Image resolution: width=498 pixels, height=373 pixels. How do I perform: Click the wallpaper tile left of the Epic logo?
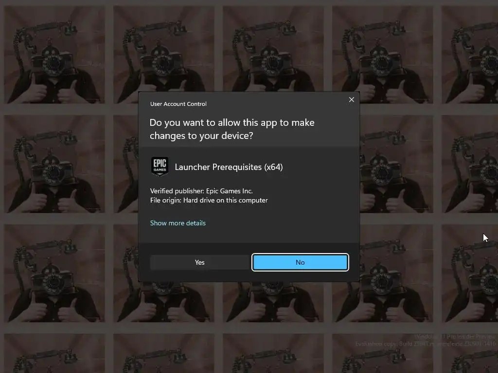pos(54,164)
